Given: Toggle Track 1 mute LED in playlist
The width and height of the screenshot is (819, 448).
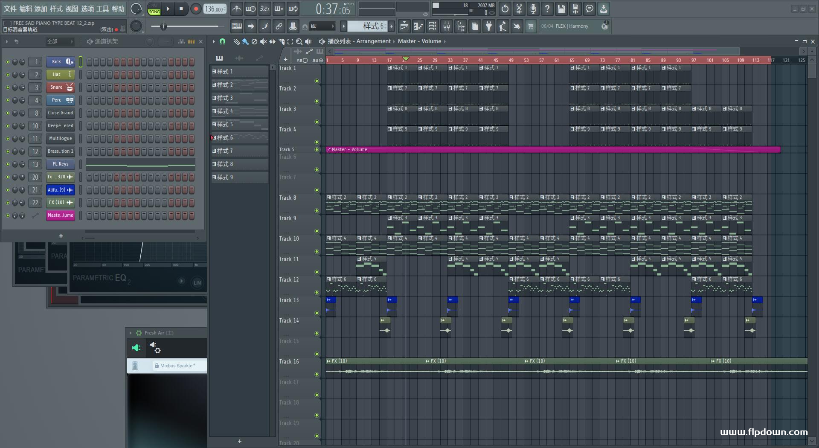Looking at the screenshot, I should pyautogui.click(x=317, y=81).
